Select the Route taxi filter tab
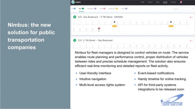Viewport: 195px width, 109px height. pyautogui.click(x=113, y=9)
